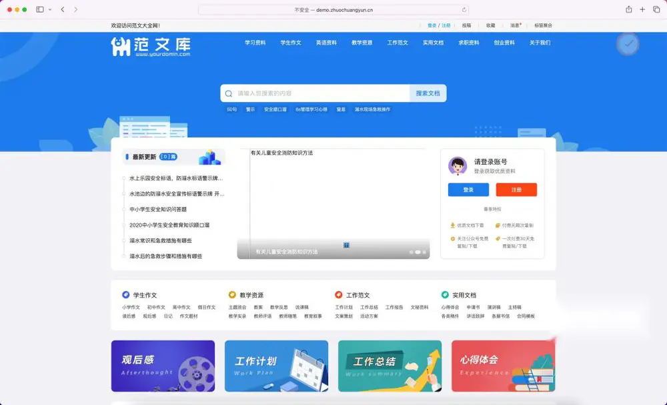Open 创业资料 in the navigation menu

click(504, 43)
